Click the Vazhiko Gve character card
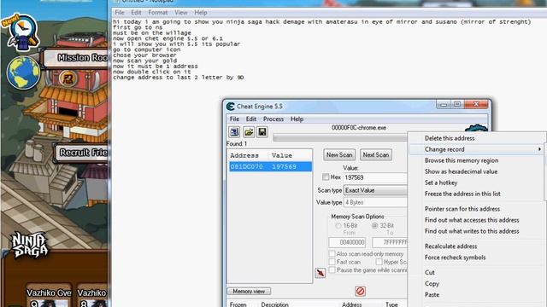The width and height of the screenshot is (547, 307). click(x=49, y=296)
